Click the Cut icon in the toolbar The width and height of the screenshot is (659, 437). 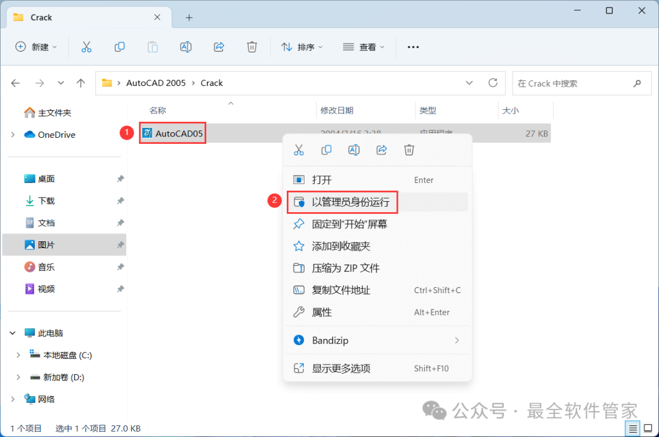pyautogui.click(x=86, y=47)
